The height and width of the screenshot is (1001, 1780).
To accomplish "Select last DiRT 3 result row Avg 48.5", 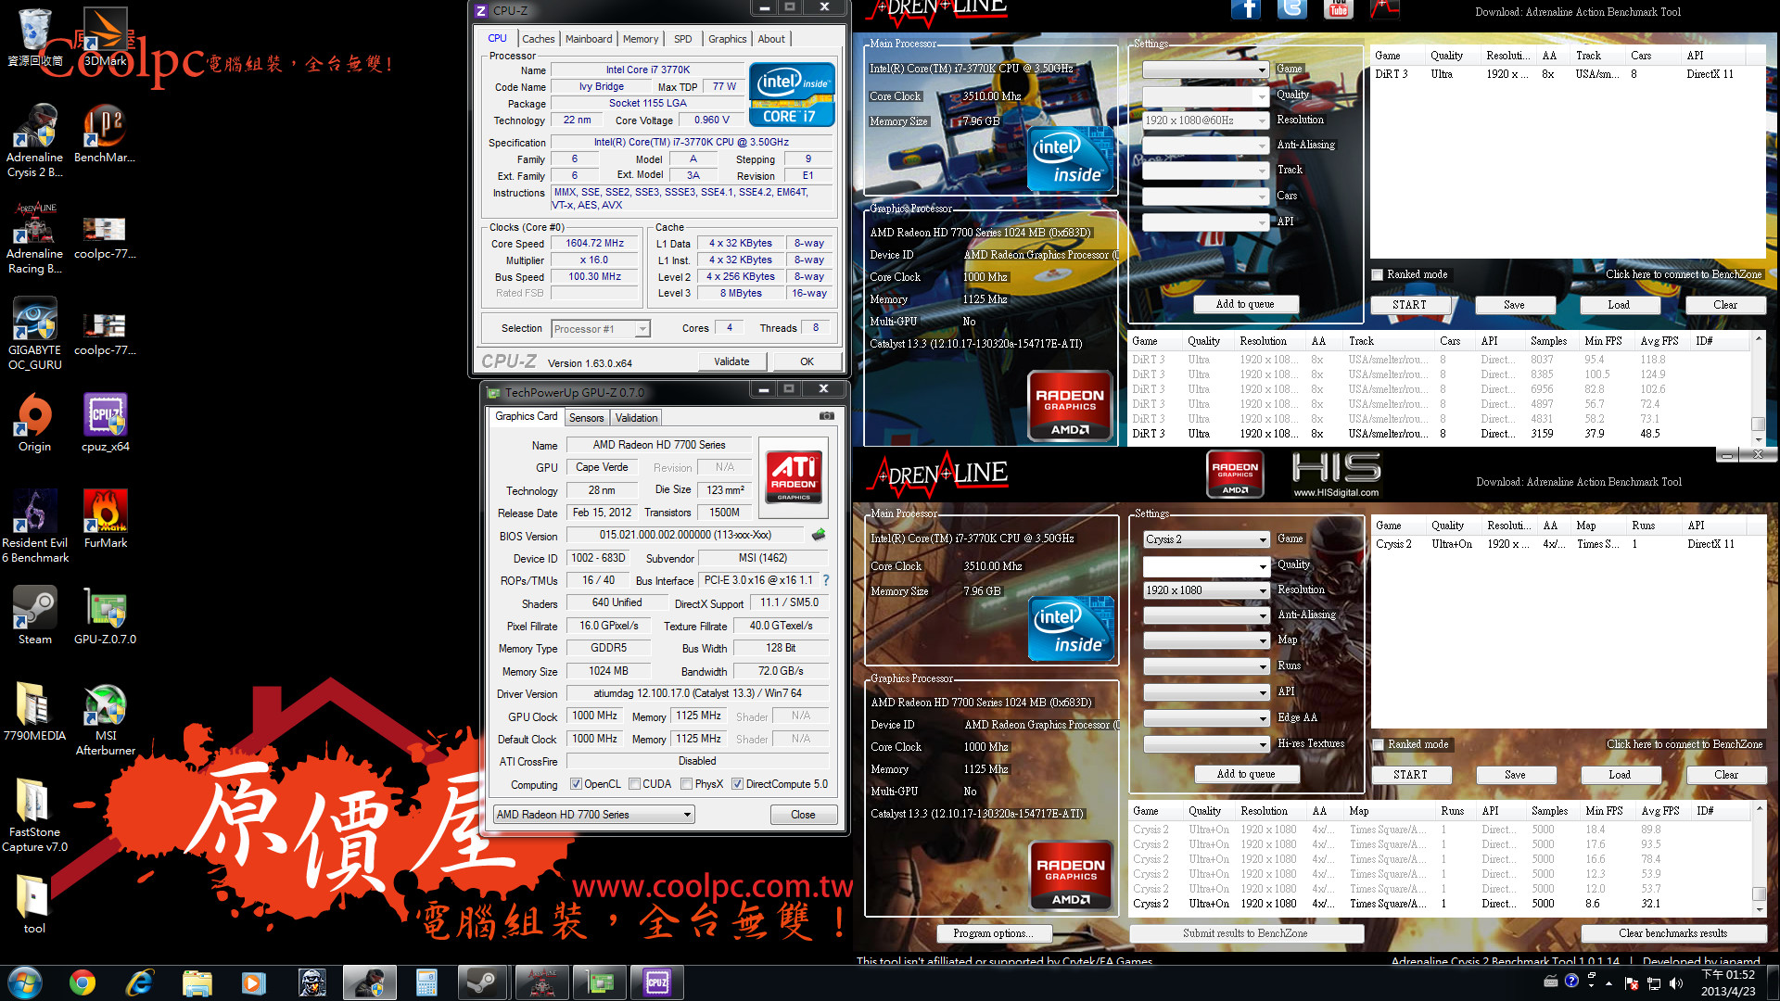I will pyautogui.click(x=1437, y=434).
